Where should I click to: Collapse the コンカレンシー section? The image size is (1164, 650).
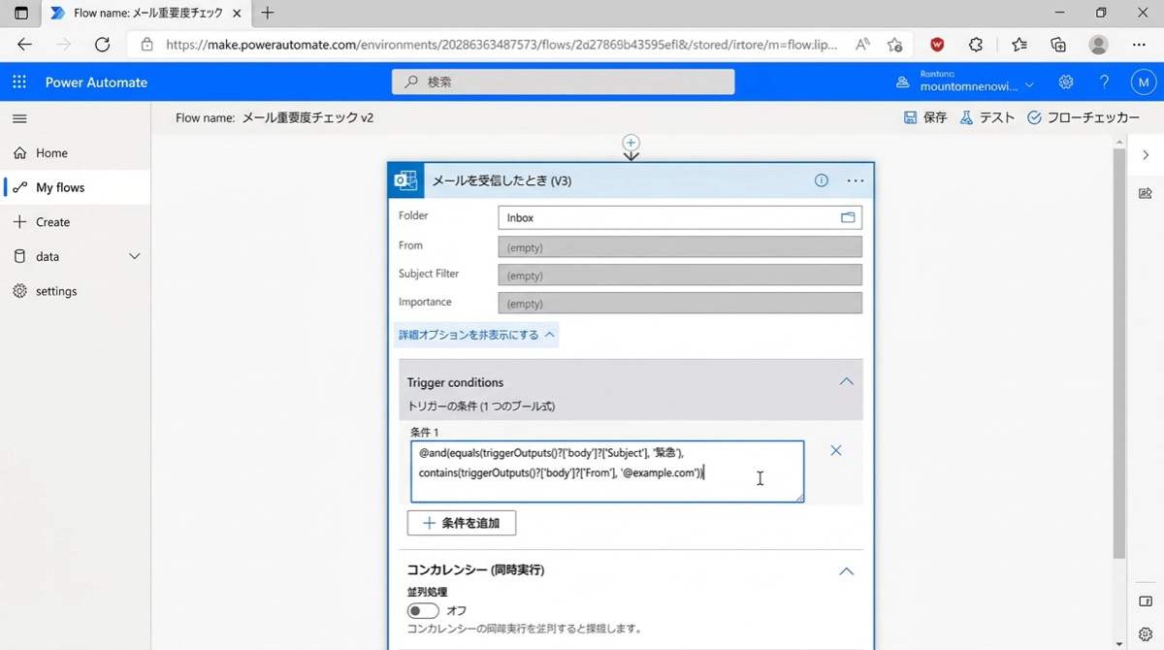coord(846,571)
